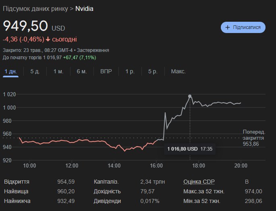Click the 10:00 time axis label
The image size is (276, 211).
pyautogui.click(x=29, y=165)
